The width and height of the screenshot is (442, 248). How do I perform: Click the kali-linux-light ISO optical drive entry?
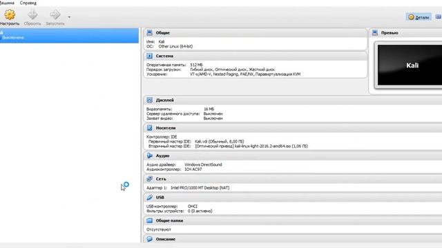tap(251, 146)
